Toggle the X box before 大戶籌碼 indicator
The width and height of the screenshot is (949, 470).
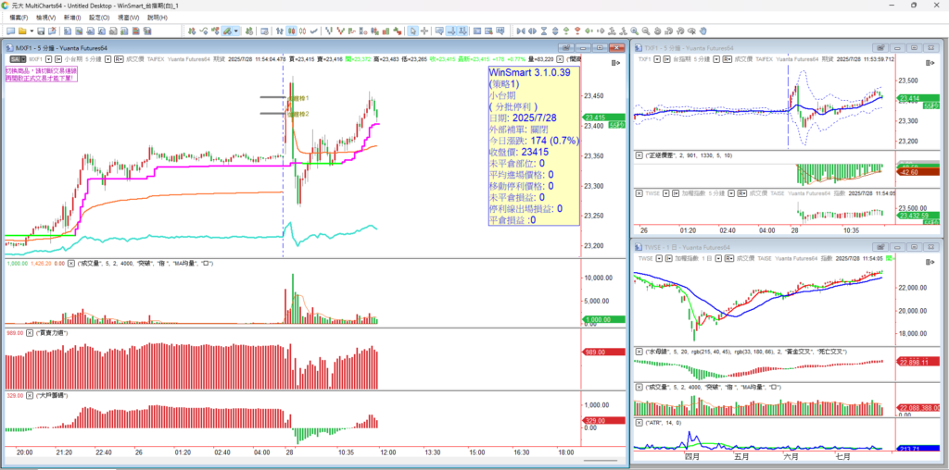(x=29, y=395)
